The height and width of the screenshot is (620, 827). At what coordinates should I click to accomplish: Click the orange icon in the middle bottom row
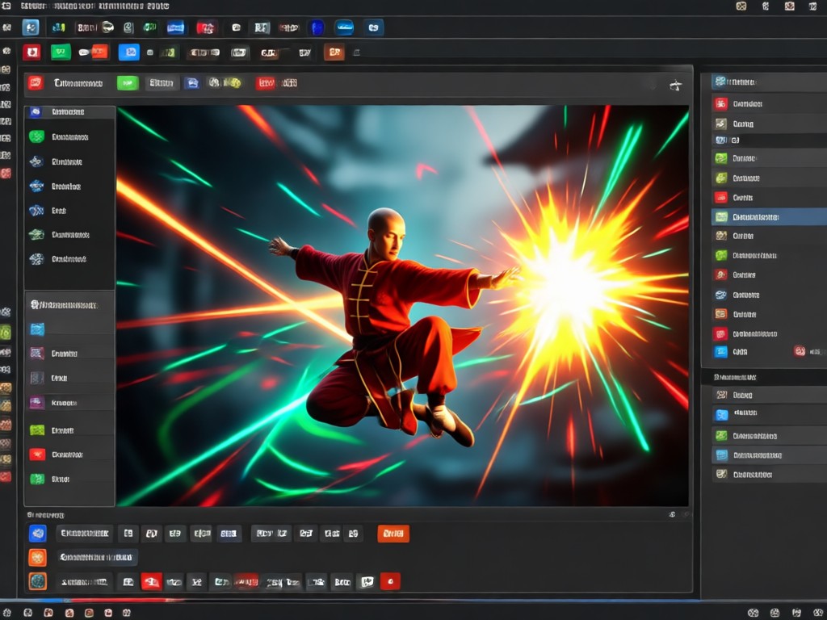37,557
